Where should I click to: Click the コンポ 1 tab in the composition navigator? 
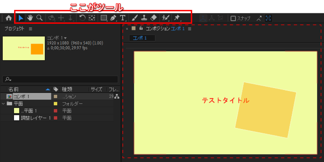click(x=142, y=38)
